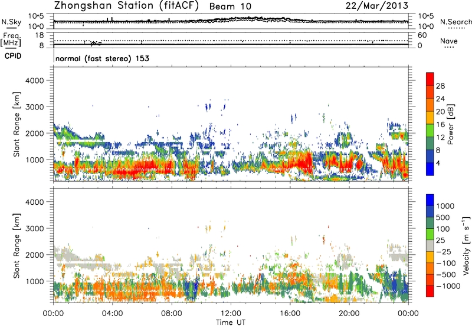Select the 60 tick on Nave axis
The height and width of the screenshot is (326, 472).
(422, 35)
